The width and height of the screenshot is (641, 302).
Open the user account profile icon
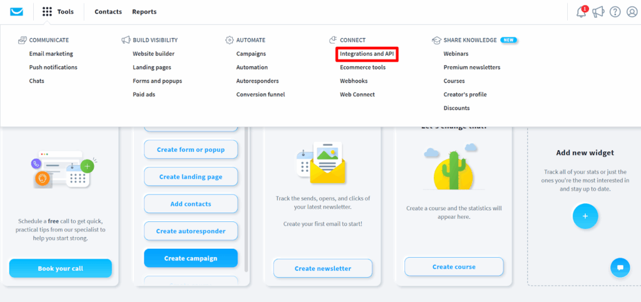[632, 12]
